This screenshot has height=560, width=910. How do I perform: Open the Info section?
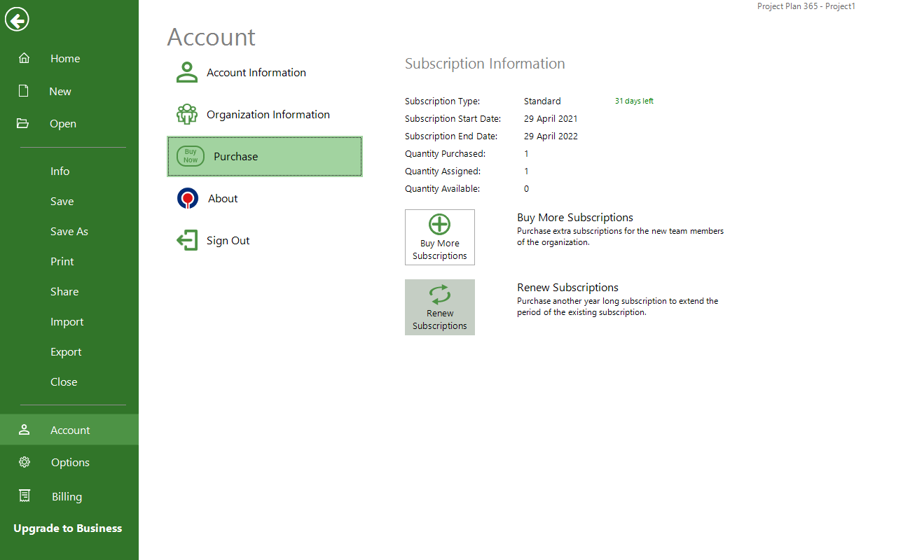click(x=60, y=171)
